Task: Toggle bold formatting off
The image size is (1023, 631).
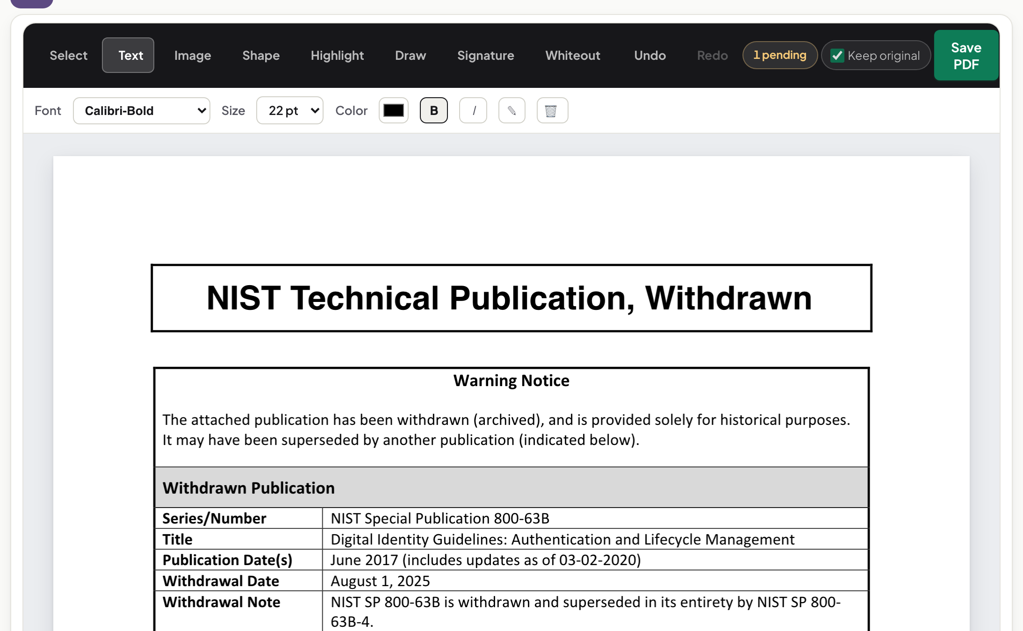Action: click(434, 111)
